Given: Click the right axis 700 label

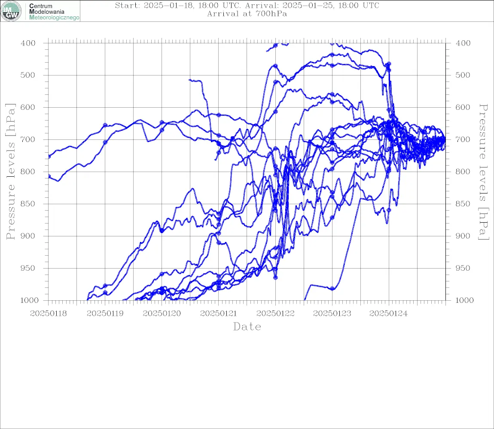Looking at the screenshot, I should coord(463,139).
